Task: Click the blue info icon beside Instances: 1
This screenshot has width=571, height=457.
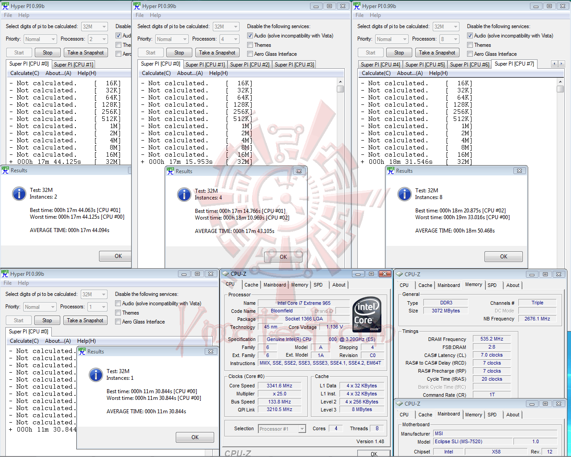Action: (95, 375)
